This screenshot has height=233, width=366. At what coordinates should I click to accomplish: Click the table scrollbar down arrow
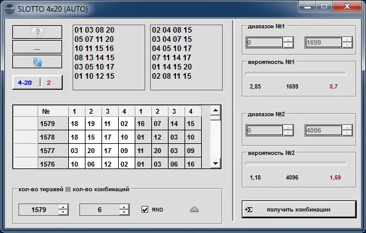(215, 164)
